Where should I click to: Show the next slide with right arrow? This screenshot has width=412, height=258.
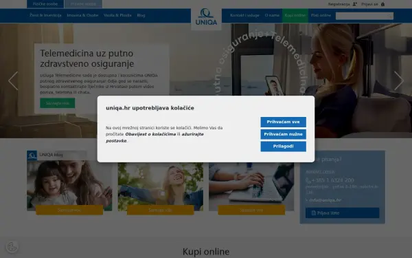pyautogui.click(x=399, y=80)
